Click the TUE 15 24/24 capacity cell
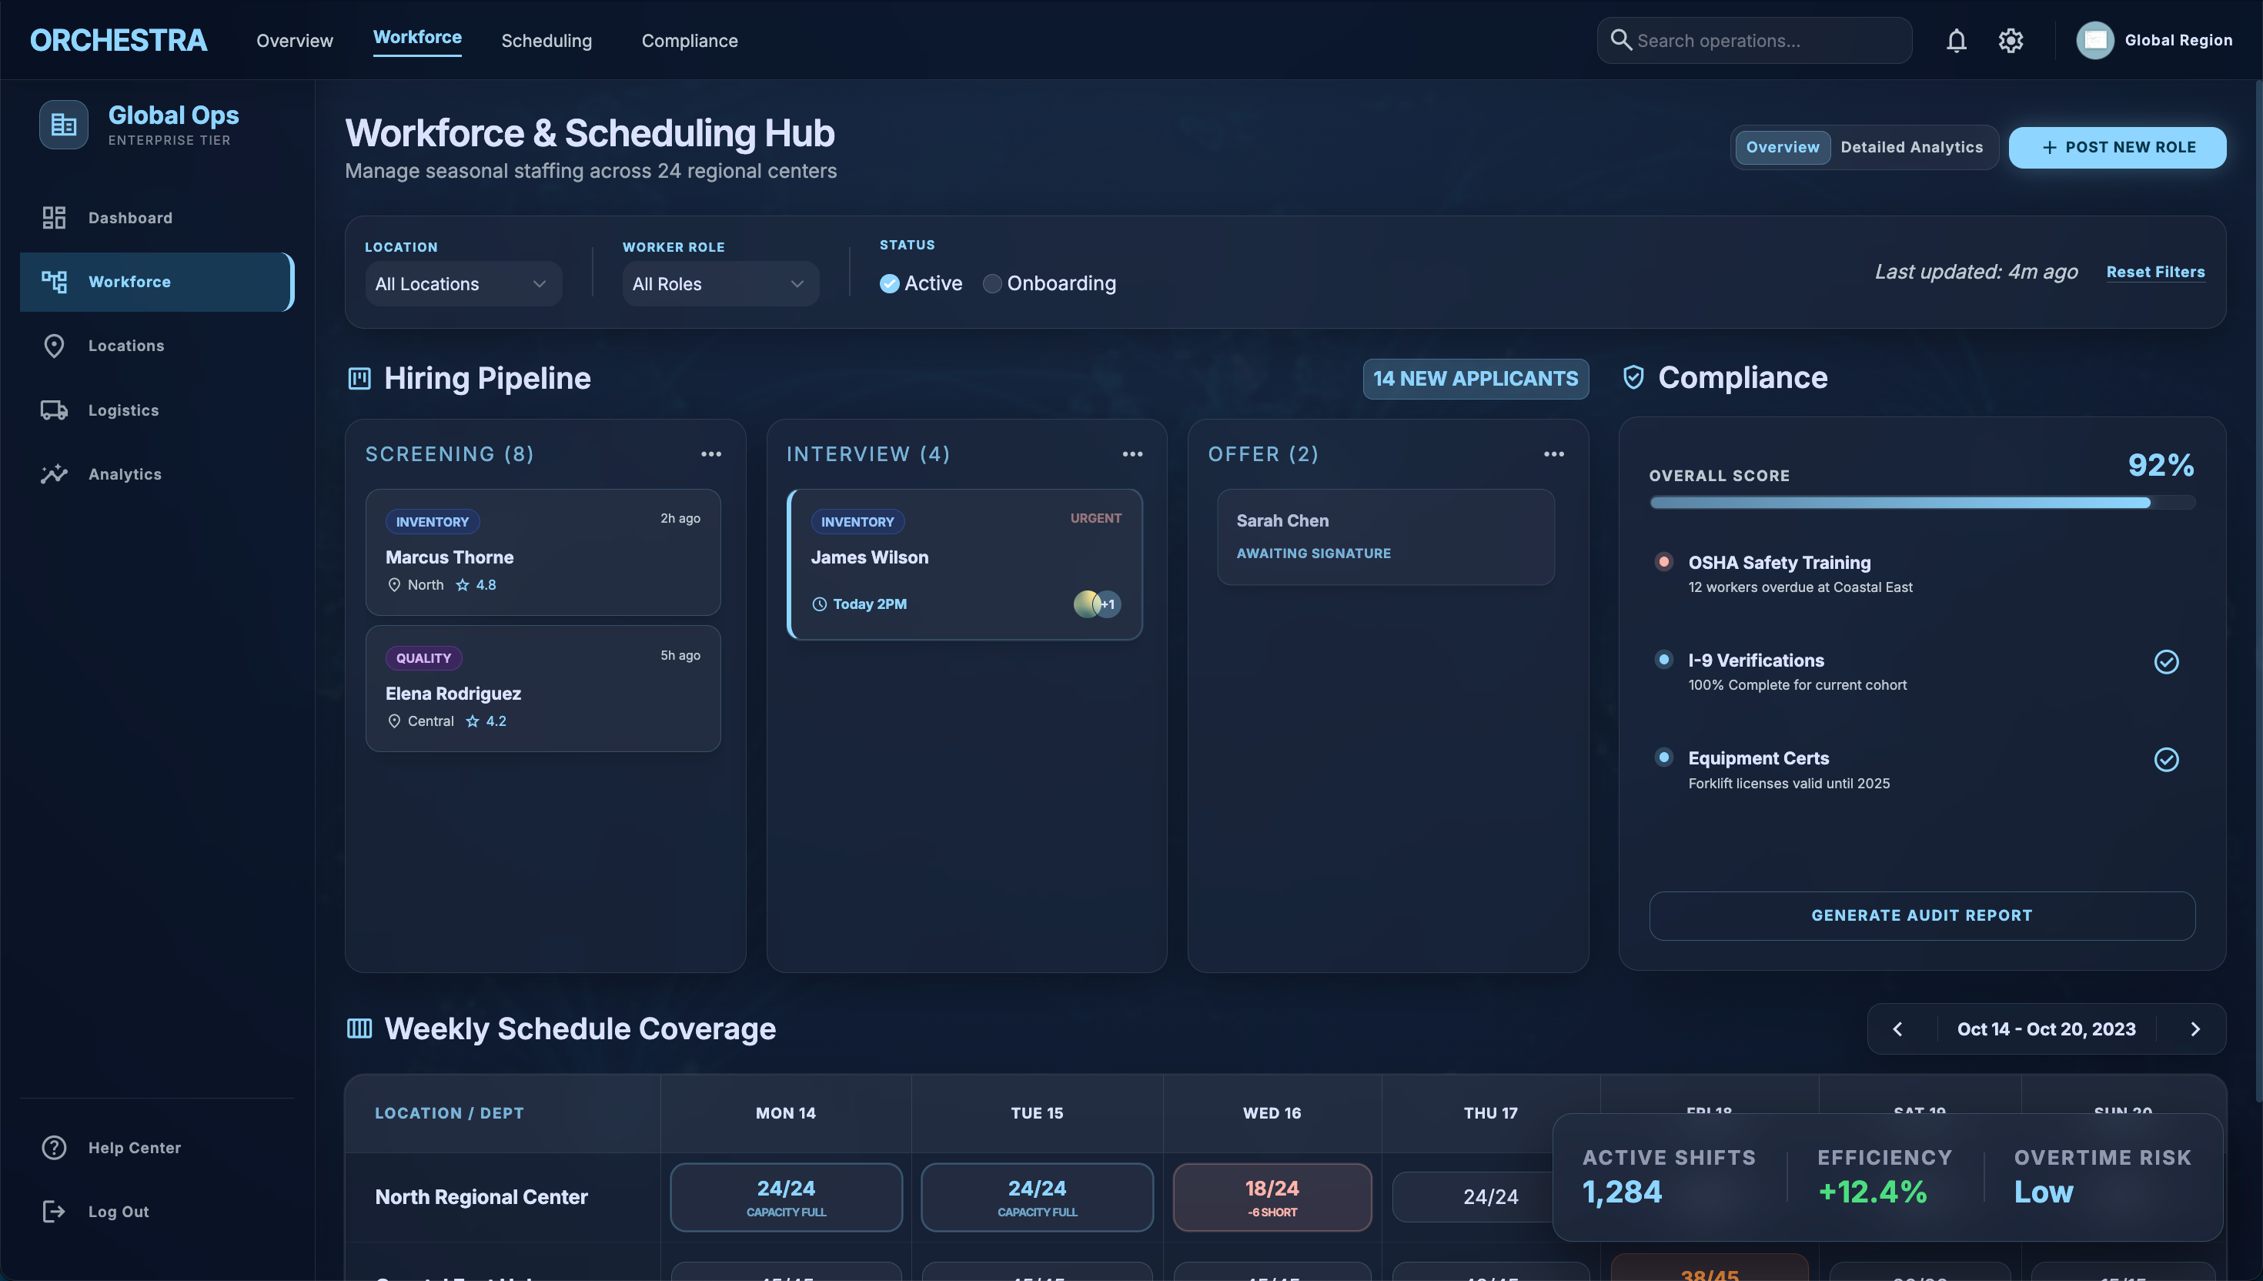Image resolution: width=2263 pixels, height=1281 pixels. pyautogui.click(x=1037, y=1197)
